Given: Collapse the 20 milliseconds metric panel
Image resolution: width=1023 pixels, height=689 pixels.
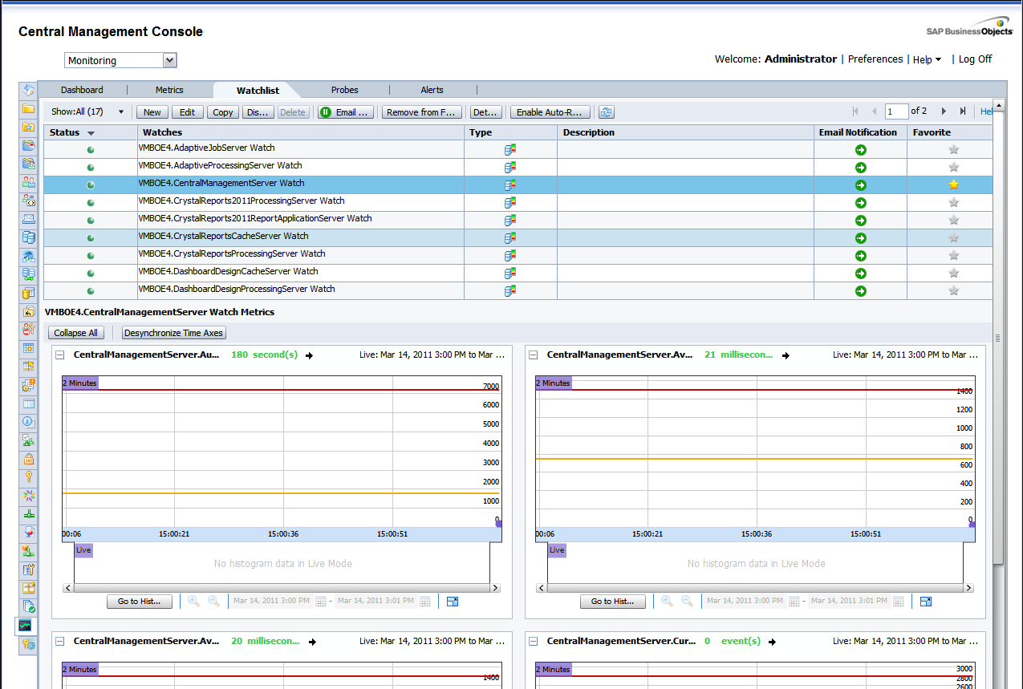Looking at the screenshot, I should 60,641.
